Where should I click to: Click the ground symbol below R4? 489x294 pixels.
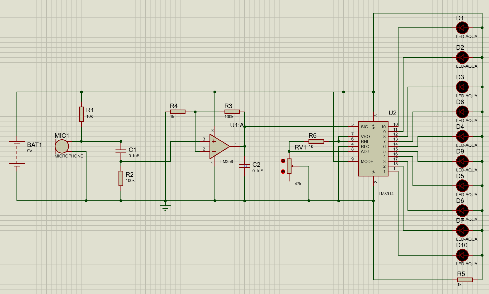[165, 207]
